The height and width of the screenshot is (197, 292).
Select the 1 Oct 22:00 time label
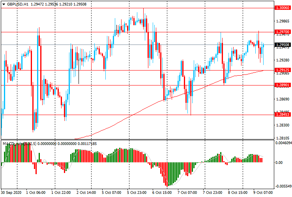(61, 192)
